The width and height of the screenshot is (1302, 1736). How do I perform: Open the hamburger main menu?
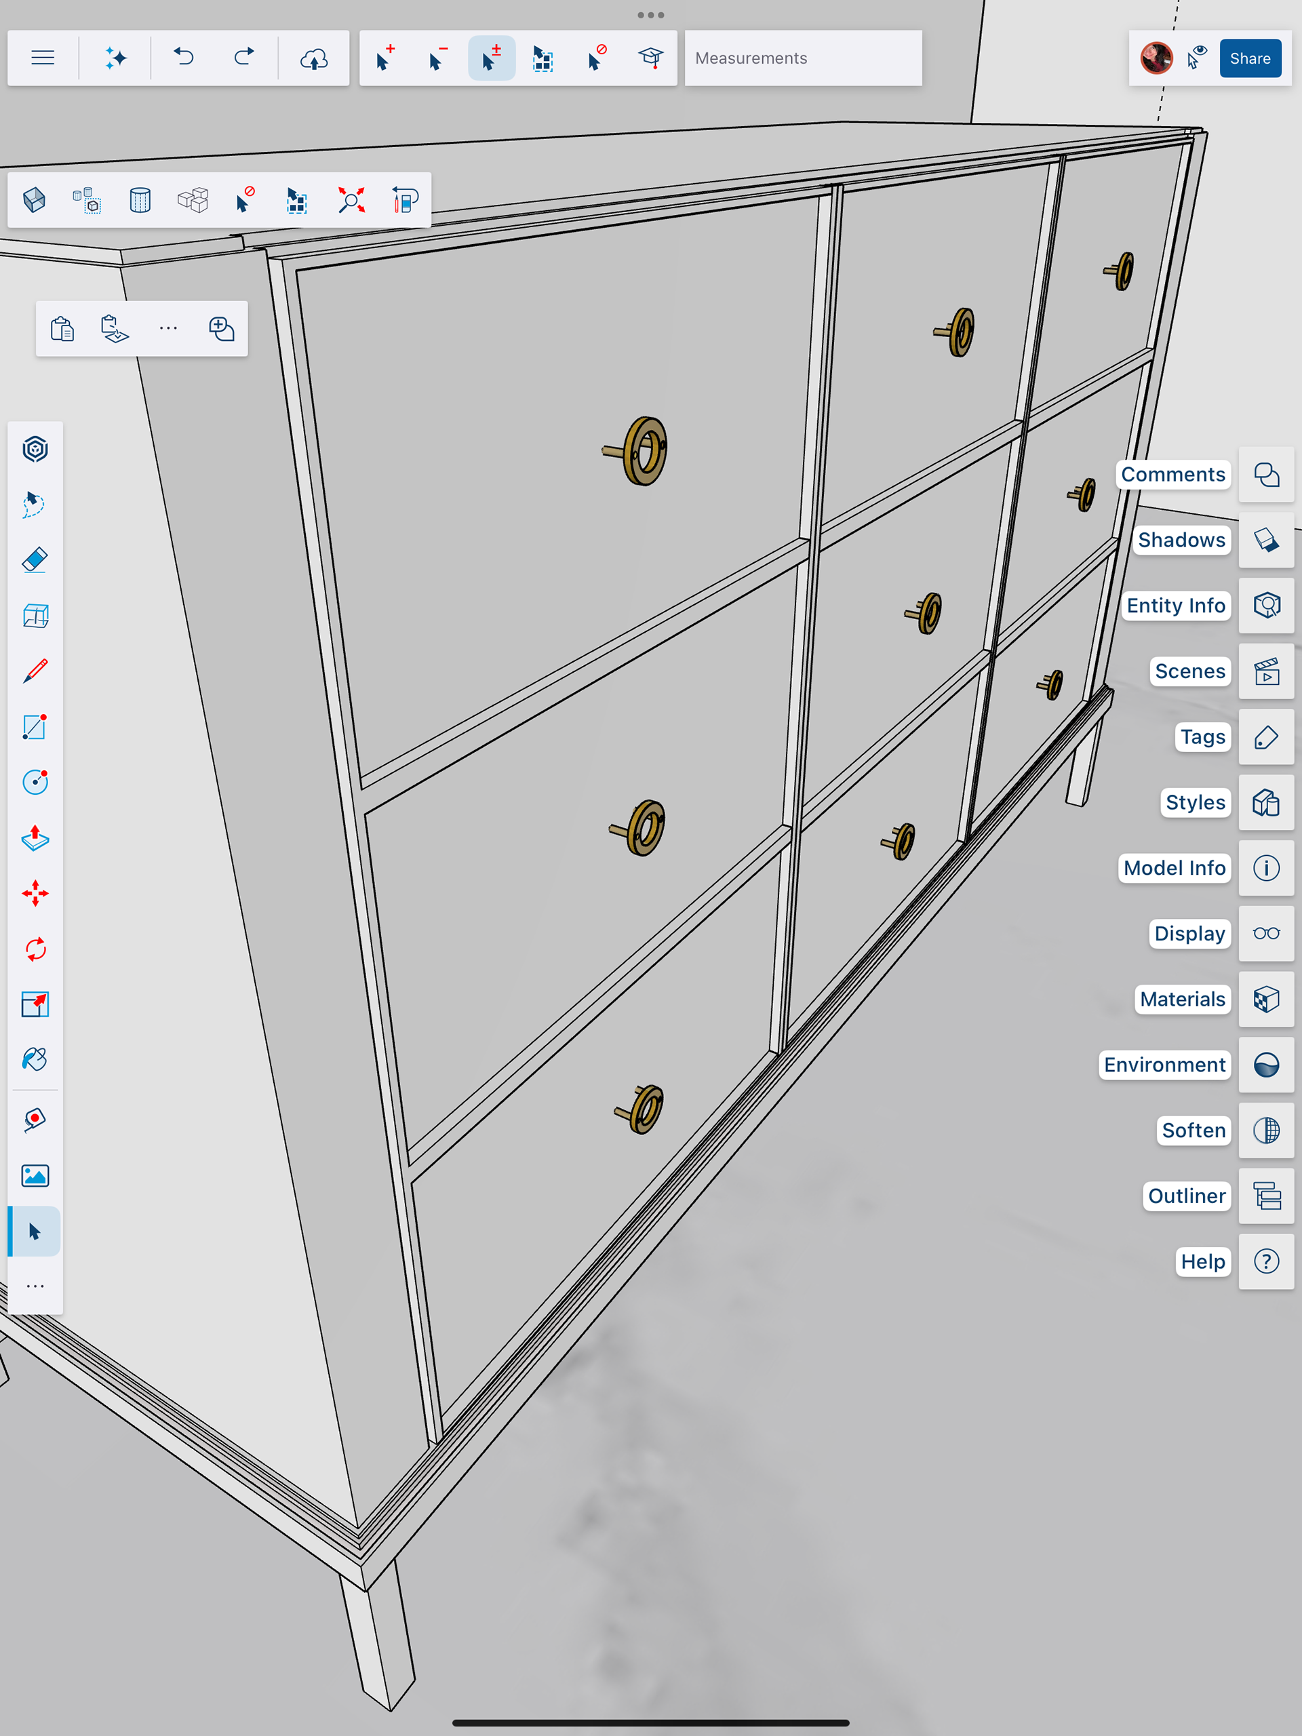(x=43, y=58)
